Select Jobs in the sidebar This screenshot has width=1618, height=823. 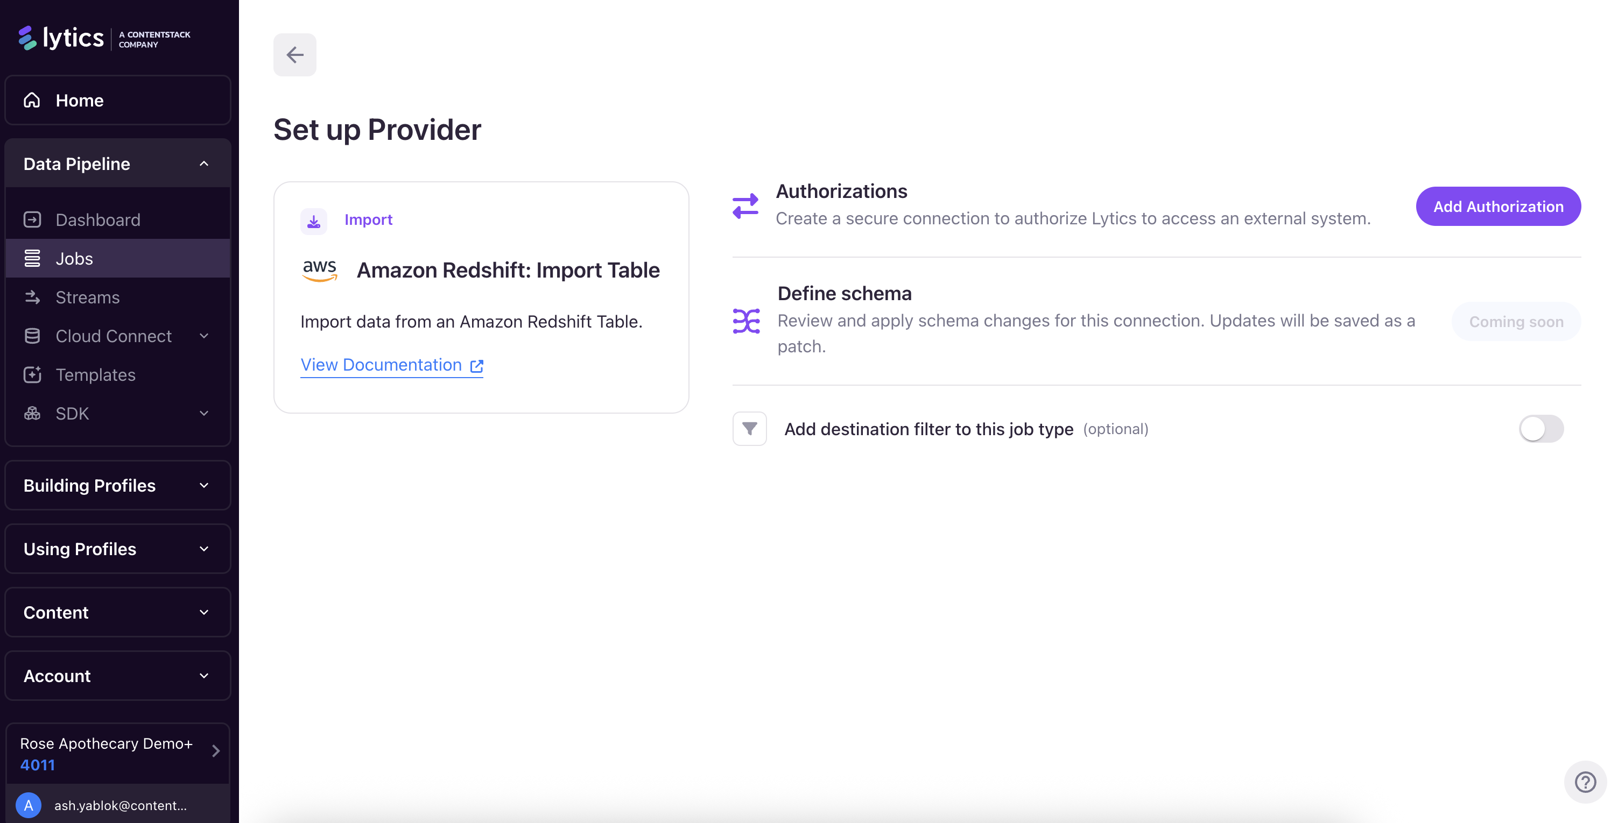pos(117,258)
